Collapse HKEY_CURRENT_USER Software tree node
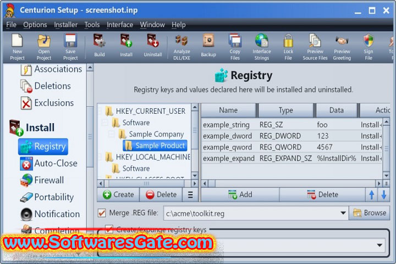 [x=105, y=123]
